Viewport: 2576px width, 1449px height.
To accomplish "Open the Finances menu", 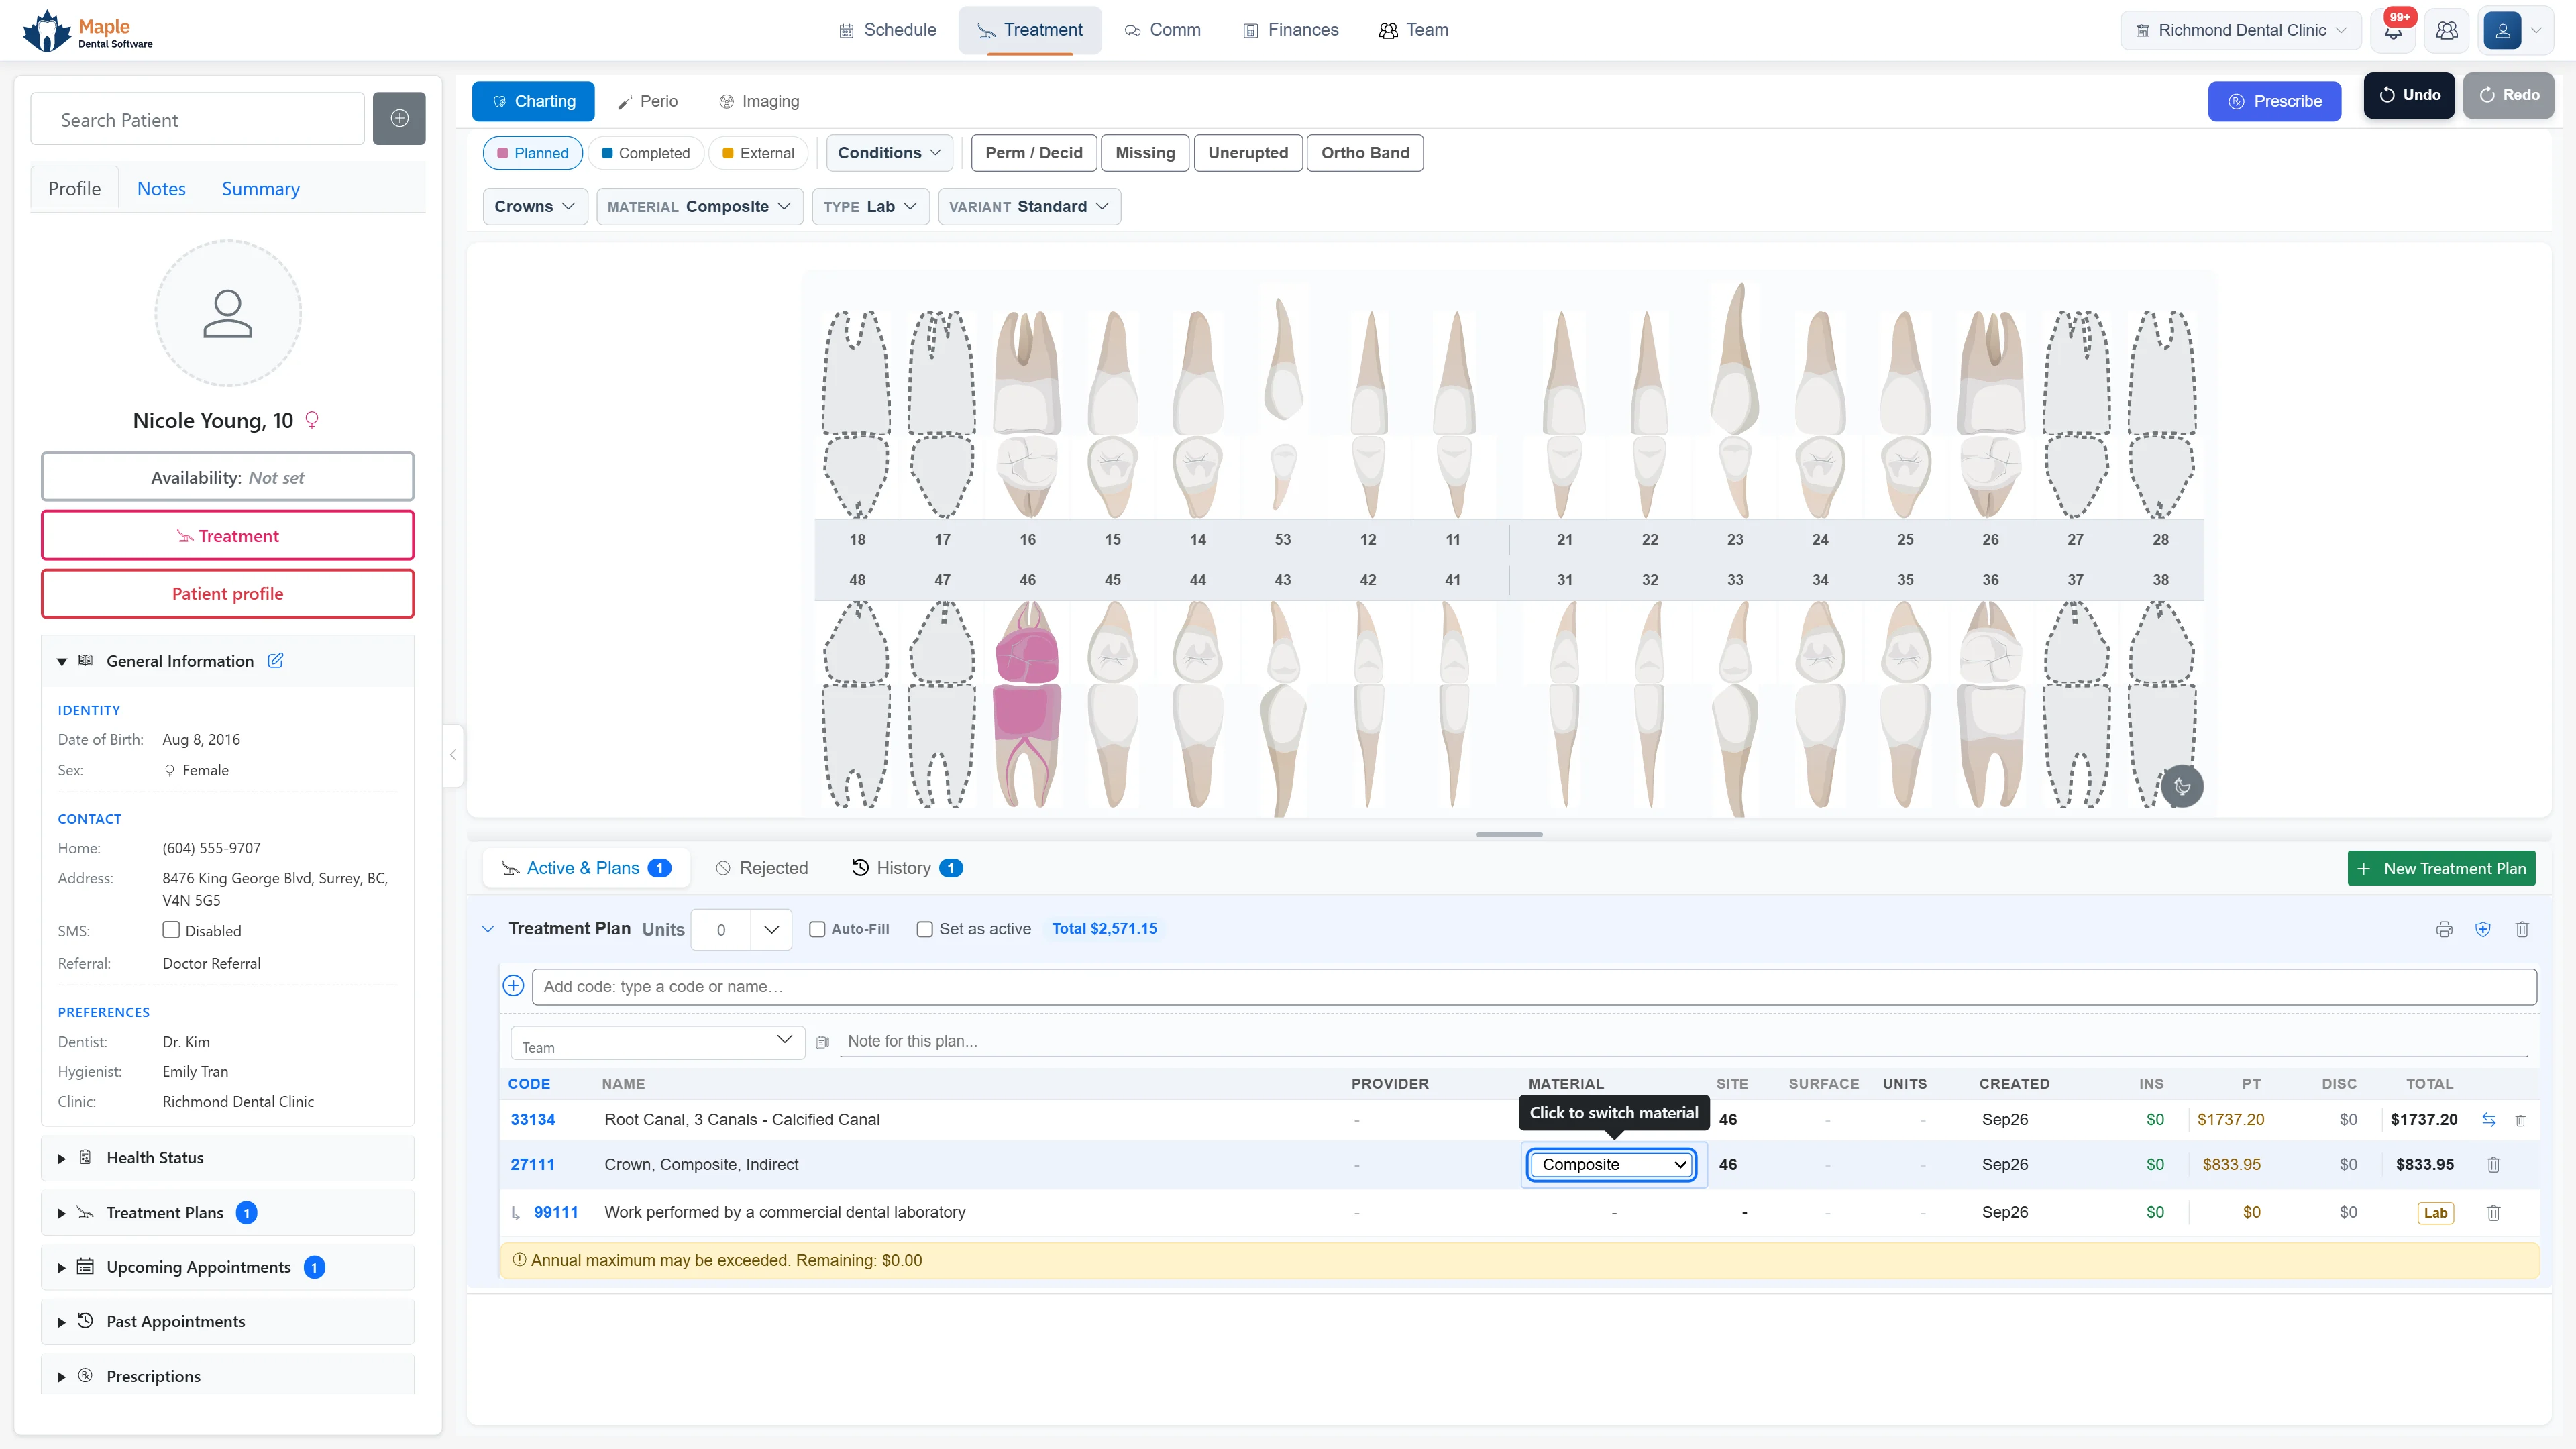I will pos(1290,30).
